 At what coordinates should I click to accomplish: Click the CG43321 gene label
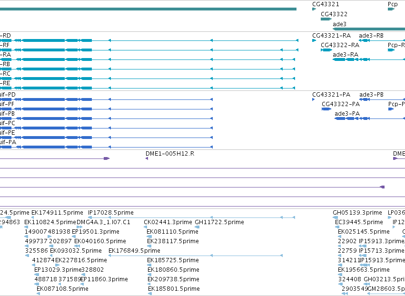pos(326,4)
